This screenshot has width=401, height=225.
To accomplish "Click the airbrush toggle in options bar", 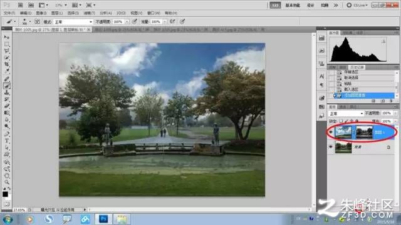I will 173,22.
